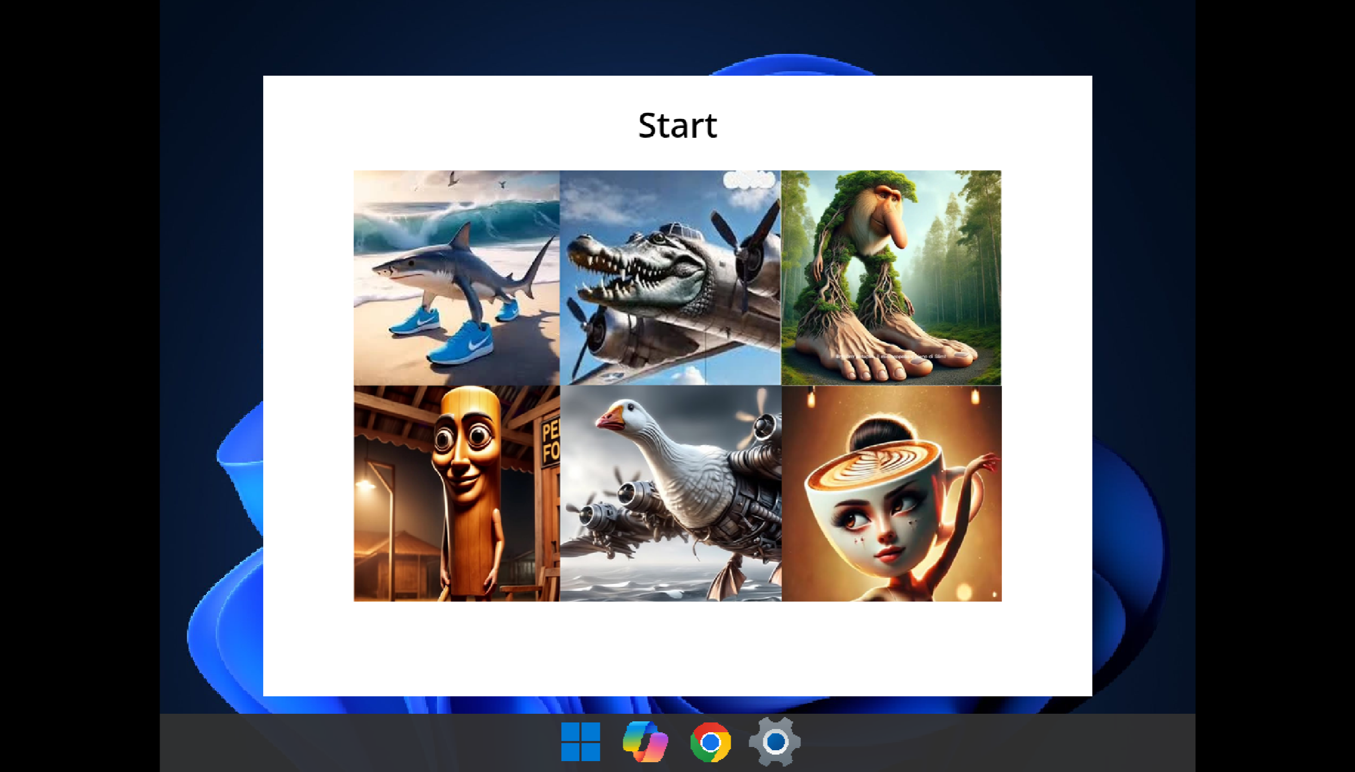Launch Copilot from the taskbar
This screenshot has width=1355, height=772.
pos(646,742)
